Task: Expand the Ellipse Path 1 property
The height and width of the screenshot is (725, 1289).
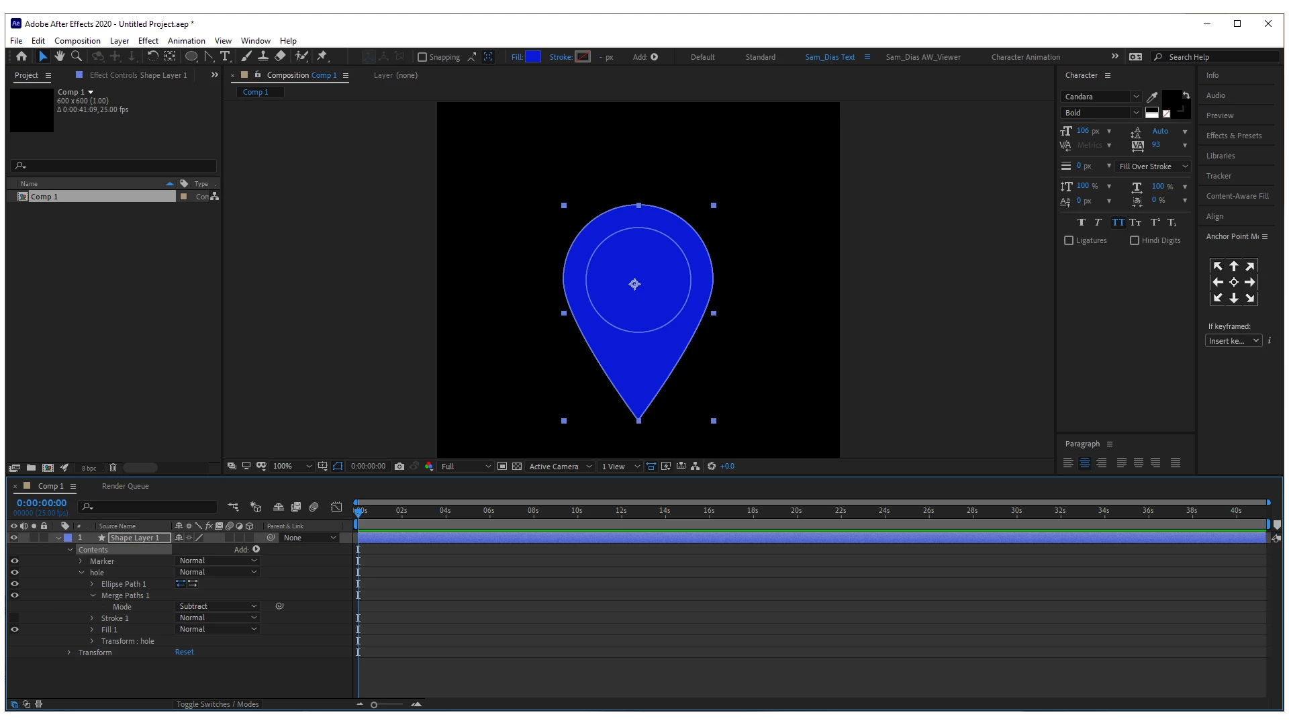Action: coord(92,584)
